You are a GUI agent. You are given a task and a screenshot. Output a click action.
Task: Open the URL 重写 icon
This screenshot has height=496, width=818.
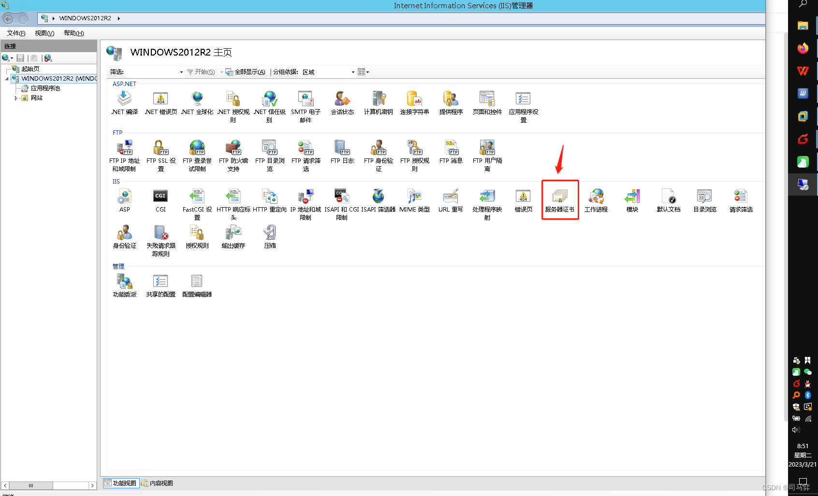451,200
